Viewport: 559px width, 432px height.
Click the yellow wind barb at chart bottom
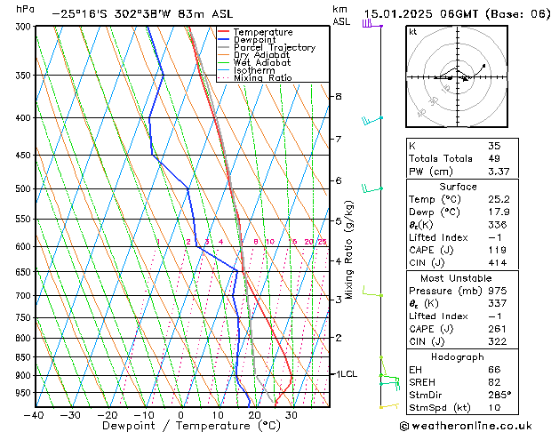pyautogui.click(x=388, y=406)
